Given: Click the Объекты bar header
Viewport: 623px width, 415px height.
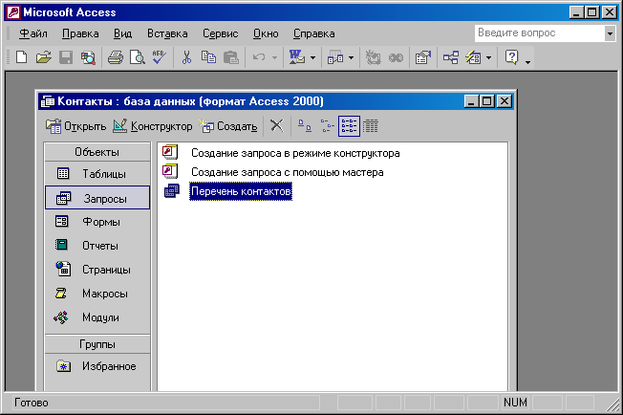Looking at the screenshot, I should pyautogui.click(x=97, y=152).
